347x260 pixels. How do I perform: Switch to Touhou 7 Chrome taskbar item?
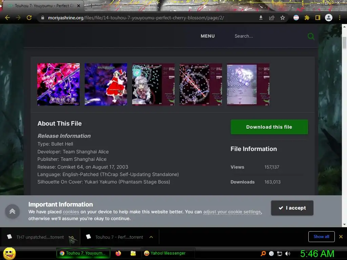83,253
